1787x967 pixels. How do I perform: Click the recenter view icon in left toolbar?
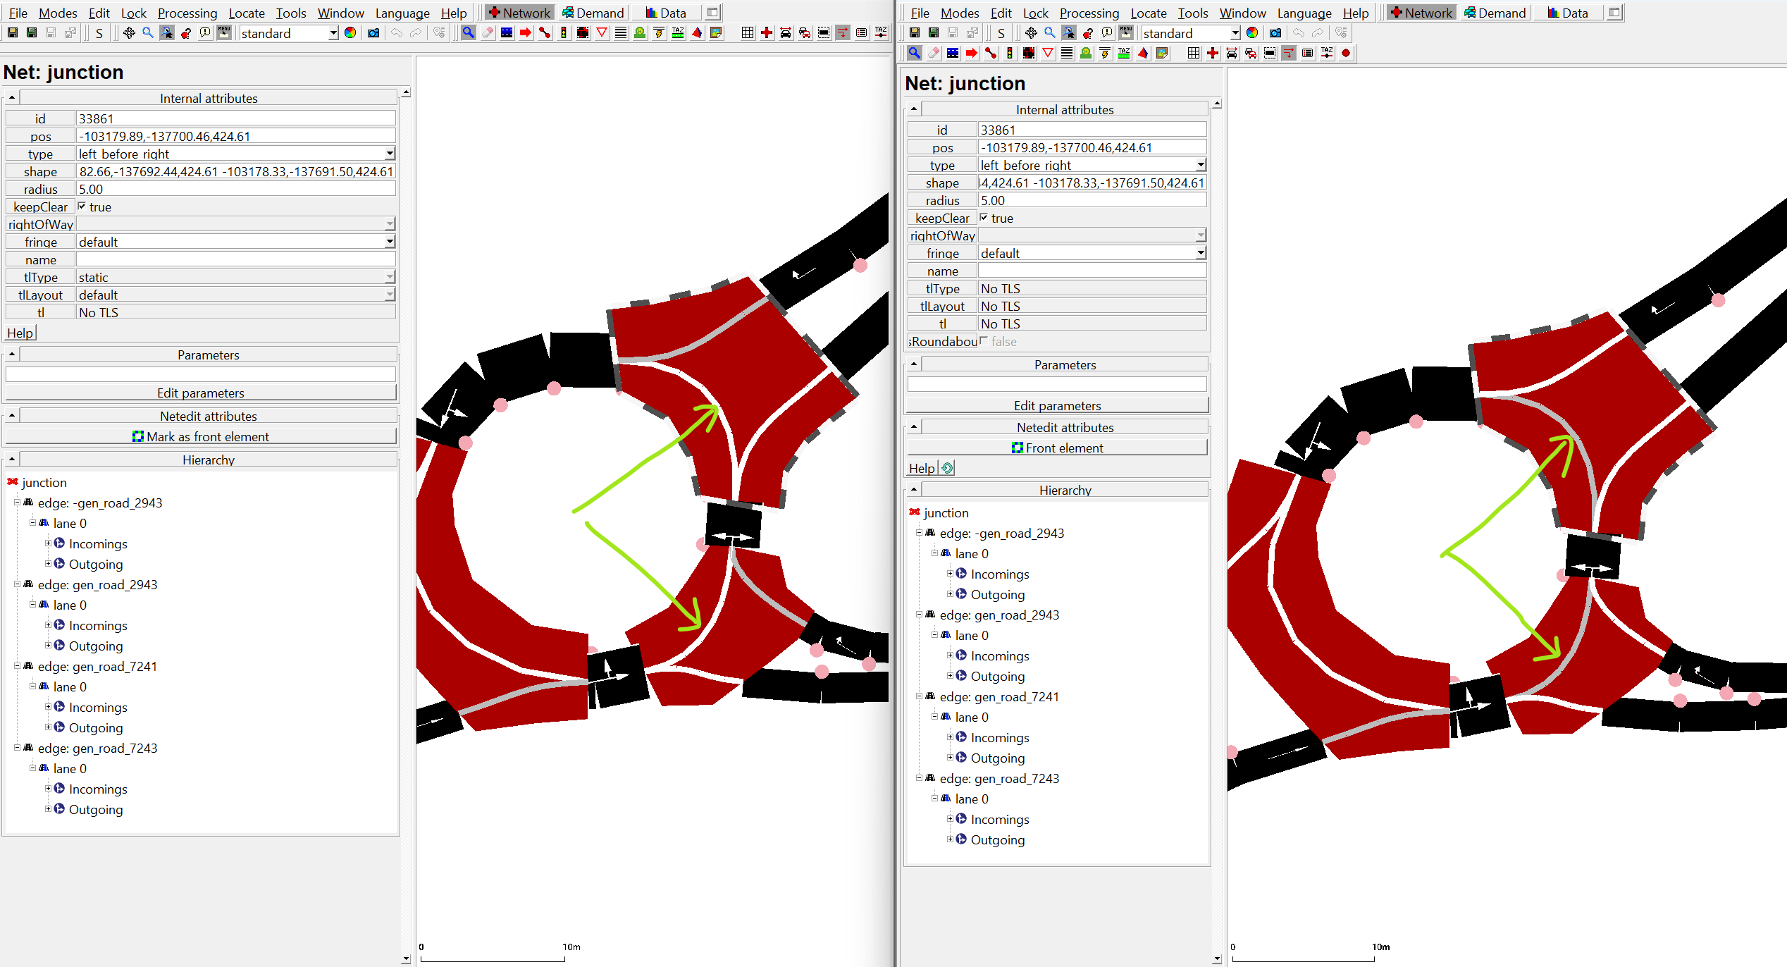click(x=129, y=32)
